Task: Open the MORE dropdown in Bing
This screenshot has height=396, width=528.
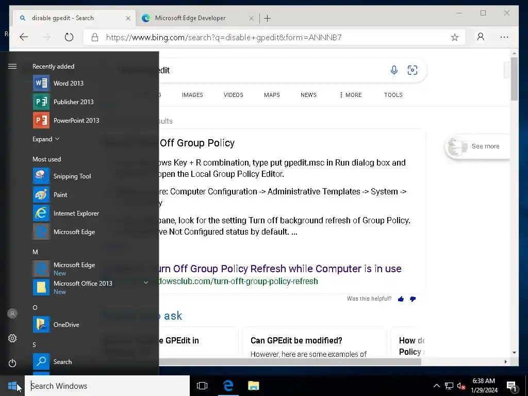Action: coord(351,95)
